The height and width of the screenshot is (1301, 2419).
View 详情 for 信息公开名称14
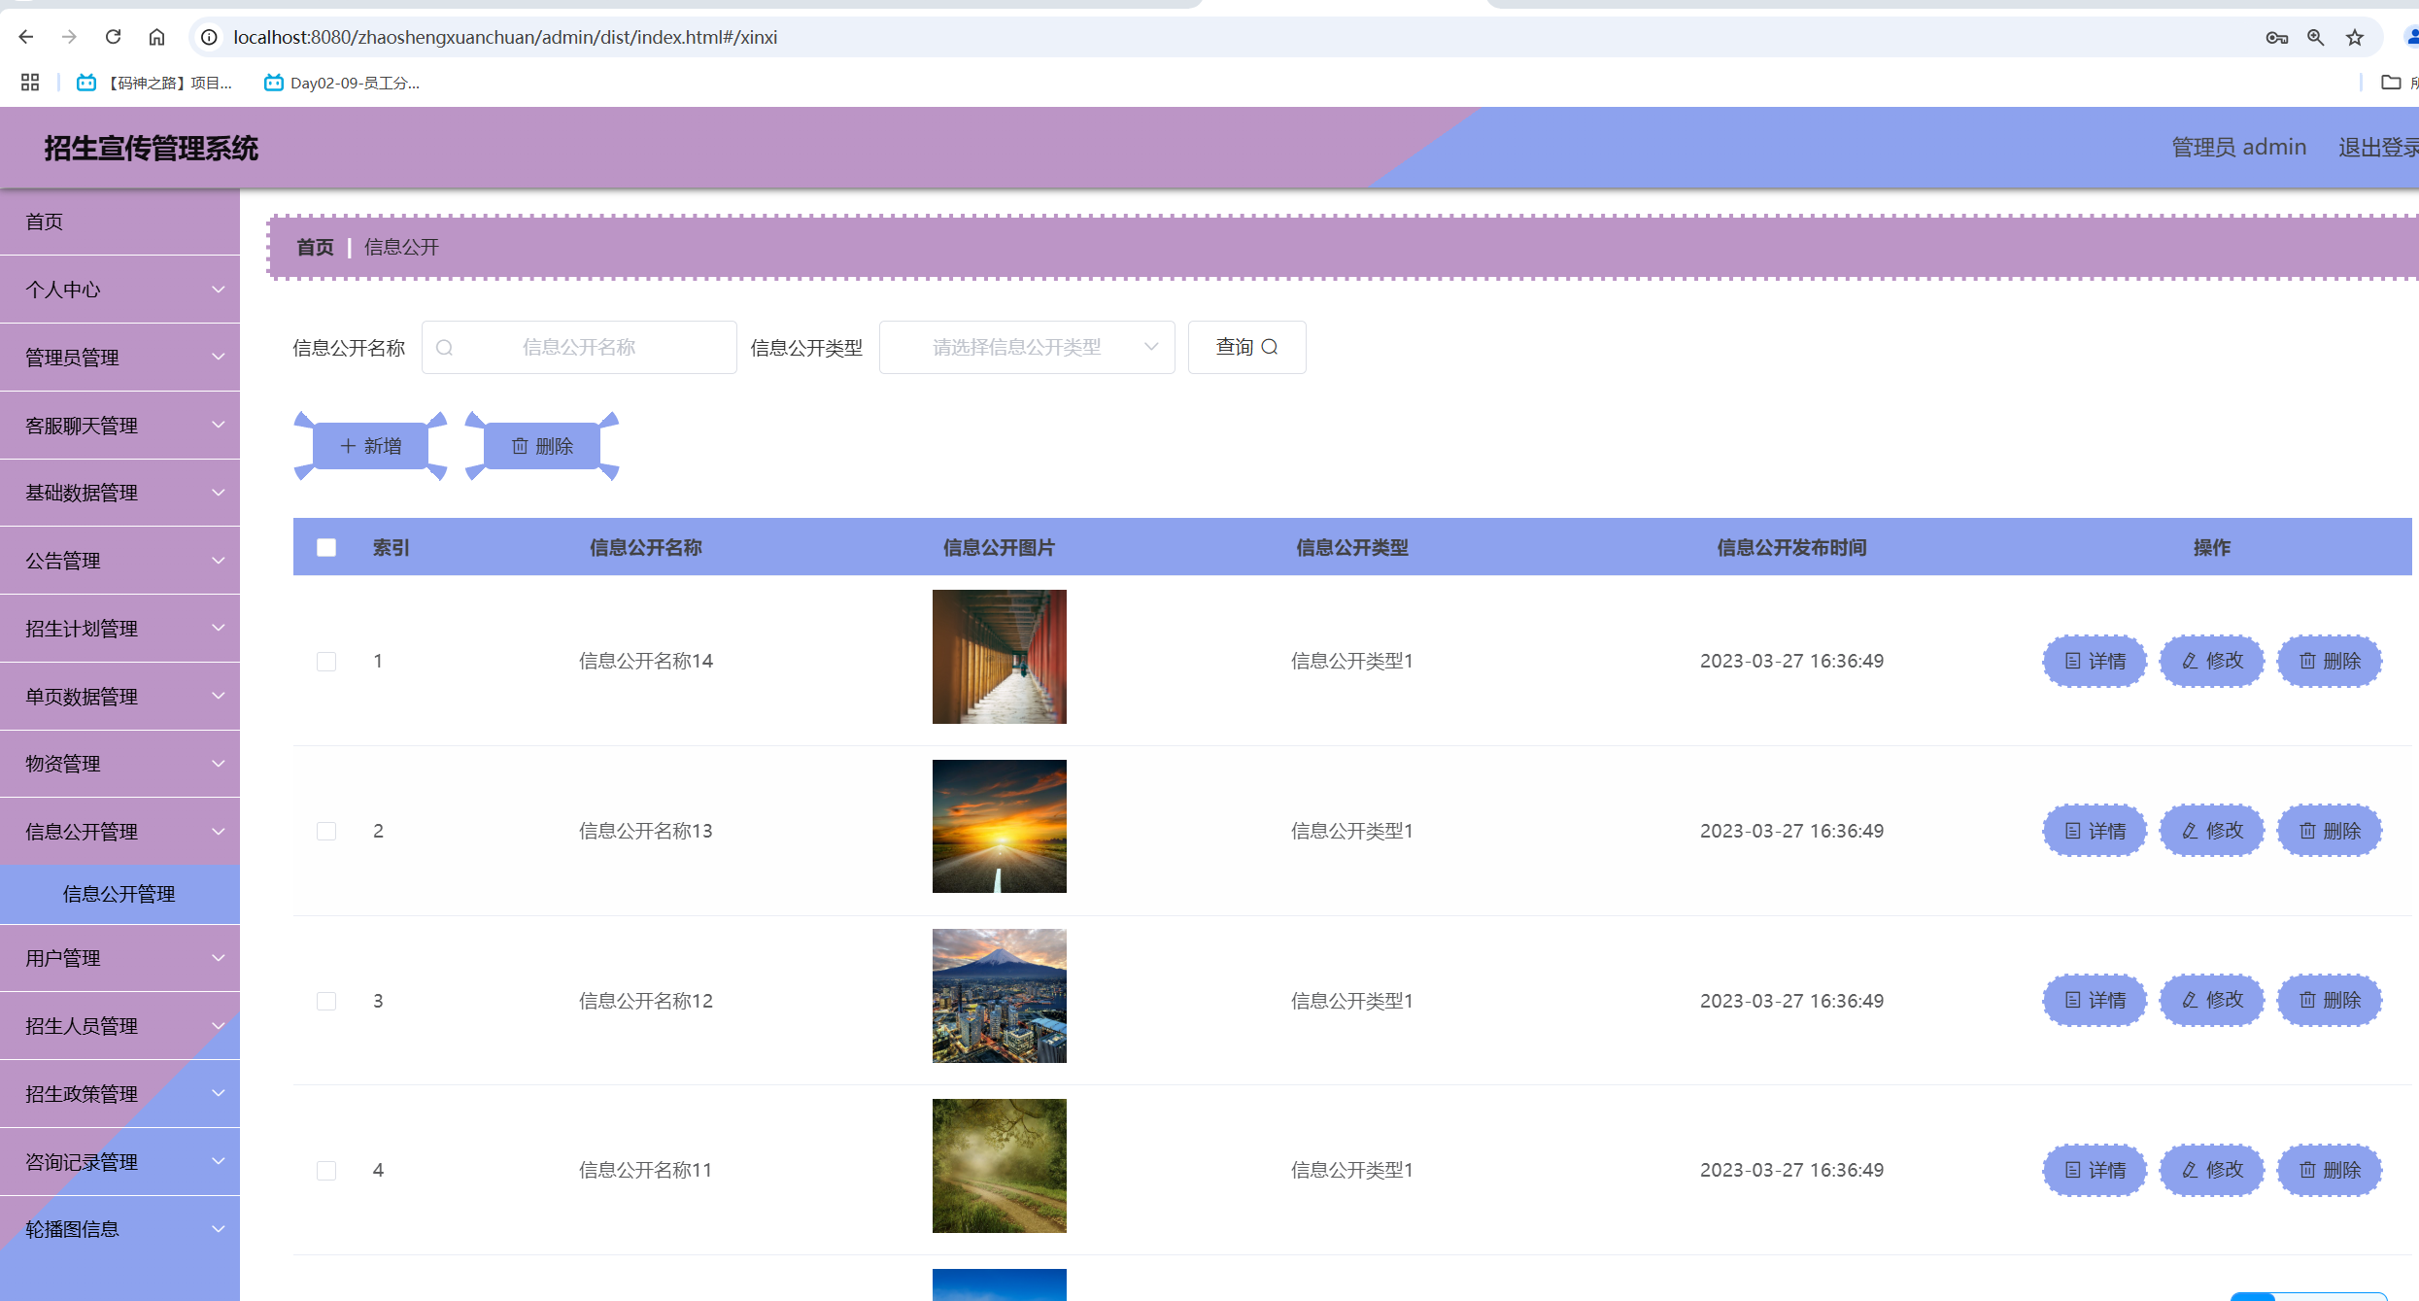pos(2095,661)
